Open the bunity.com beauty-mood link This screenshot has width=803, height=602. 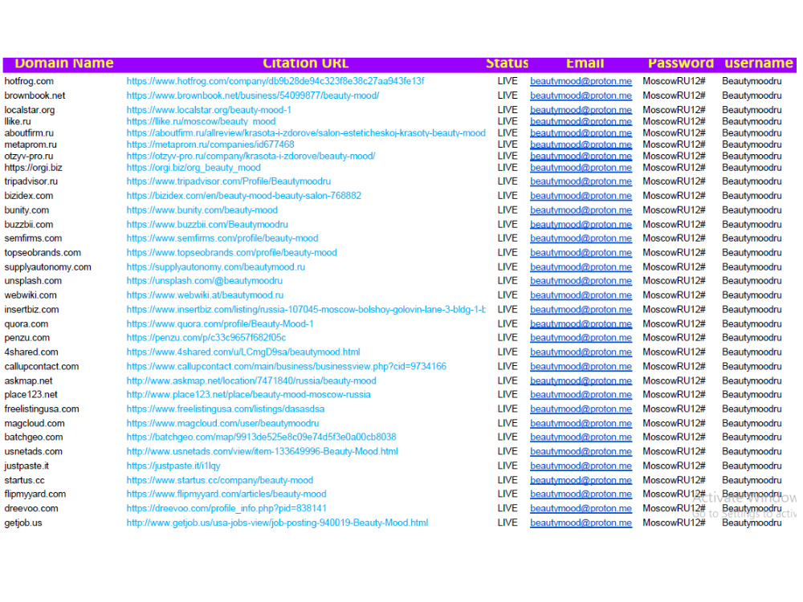pos(202,209)
